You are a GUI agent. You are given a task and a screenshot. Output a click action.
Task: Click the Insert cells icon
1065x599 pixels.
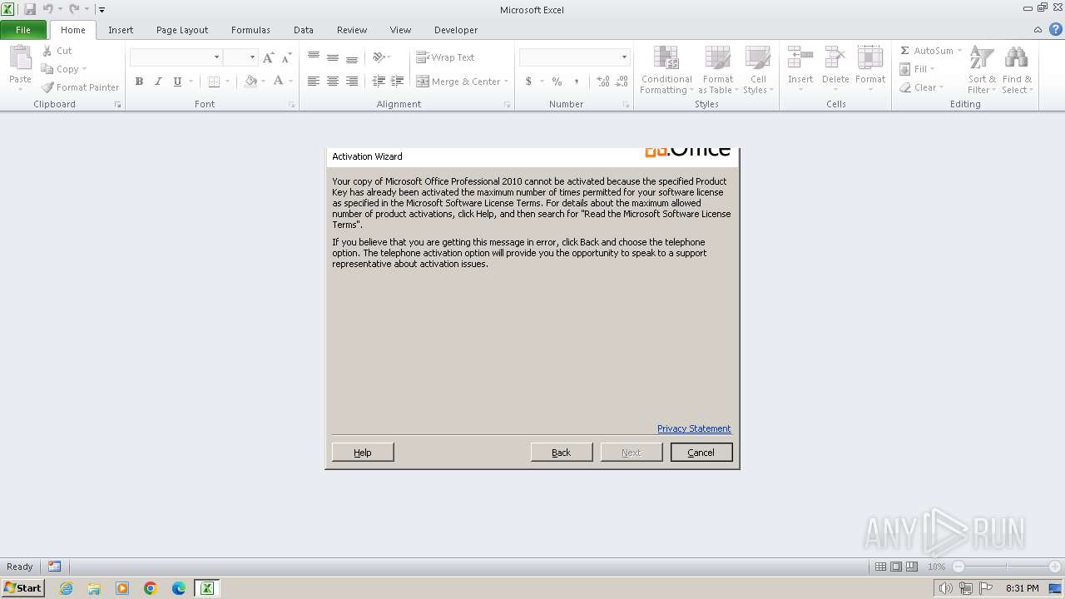click(x=800, y=58)
